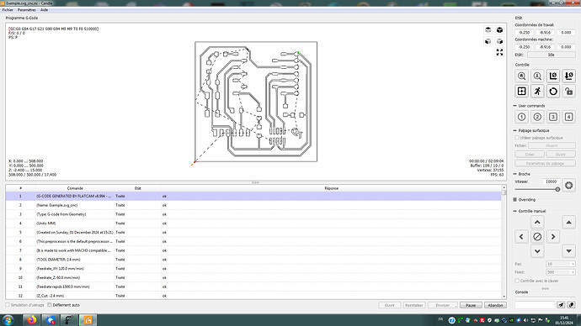Screen dimensions: 581x326
Task: Zero the XY axes icon
Action: [x=553, y=76]
